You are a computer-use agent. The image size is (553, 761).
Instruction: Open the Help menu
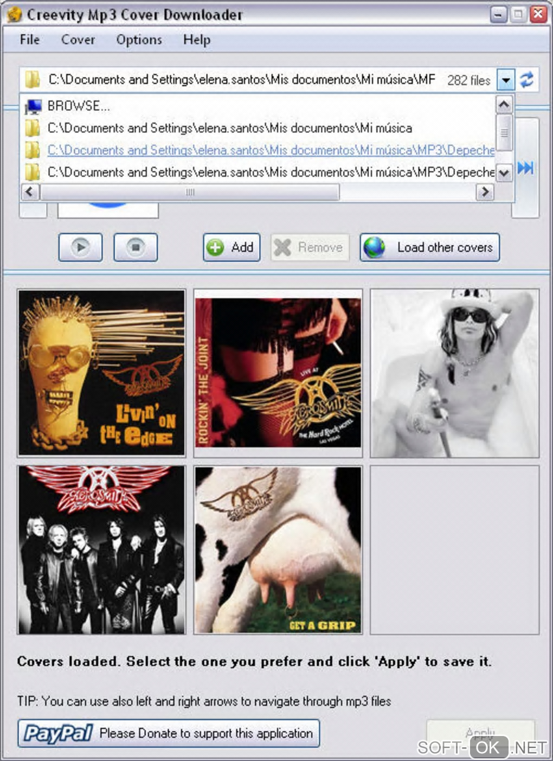(x=197, y=40)
